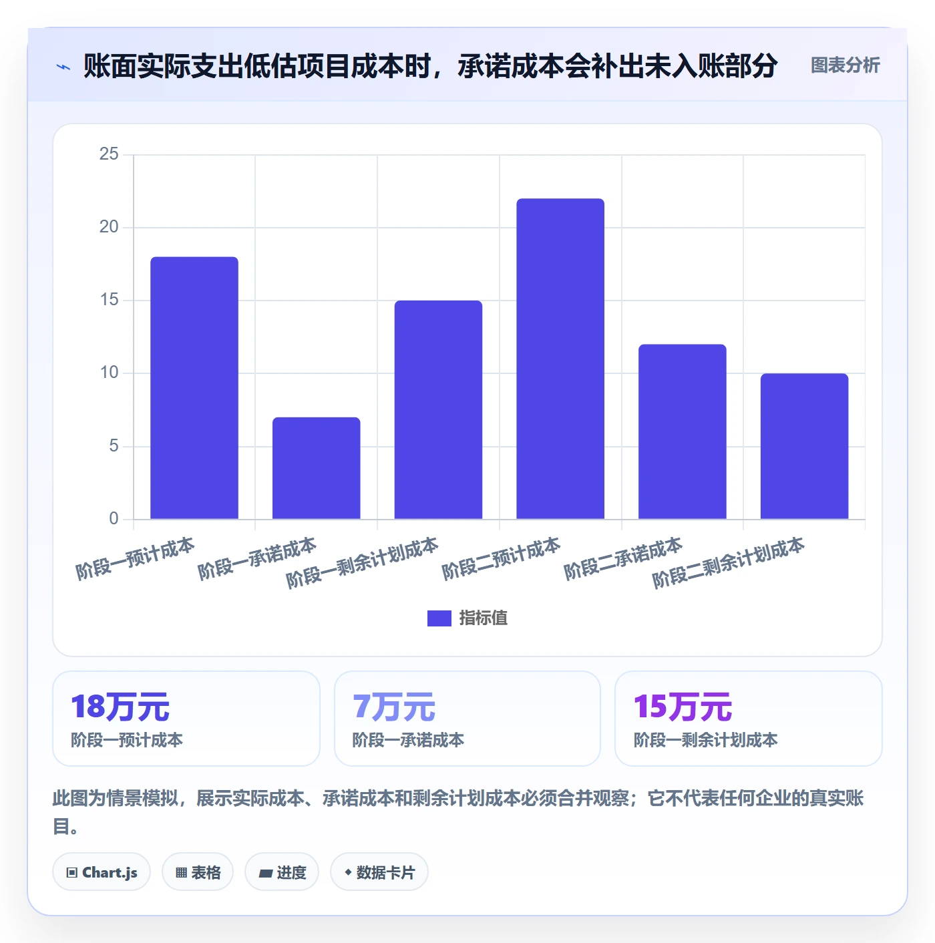Image resolution: width=935 pixels, height=943 pixels.
Task: Click the y-axis value 5
Action: coord(114,446)
